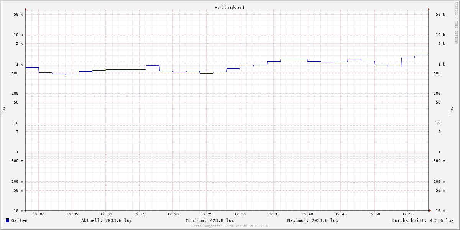Click the blue Garten legend color box
This screenshot has width=460, height=230.
click(7, 220)
